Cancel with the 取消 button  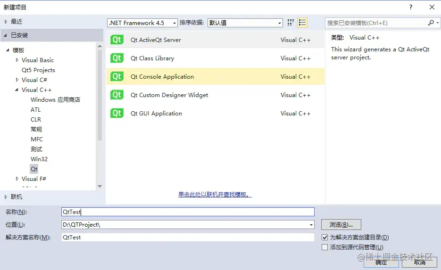(x=420, y=262)
